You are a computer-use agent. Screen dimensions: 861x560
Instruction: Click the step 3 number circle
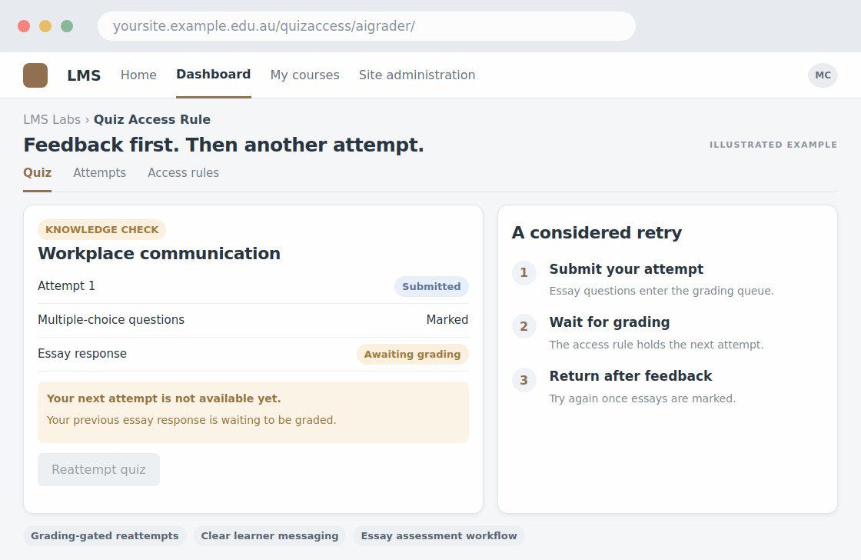coord(524,380)
